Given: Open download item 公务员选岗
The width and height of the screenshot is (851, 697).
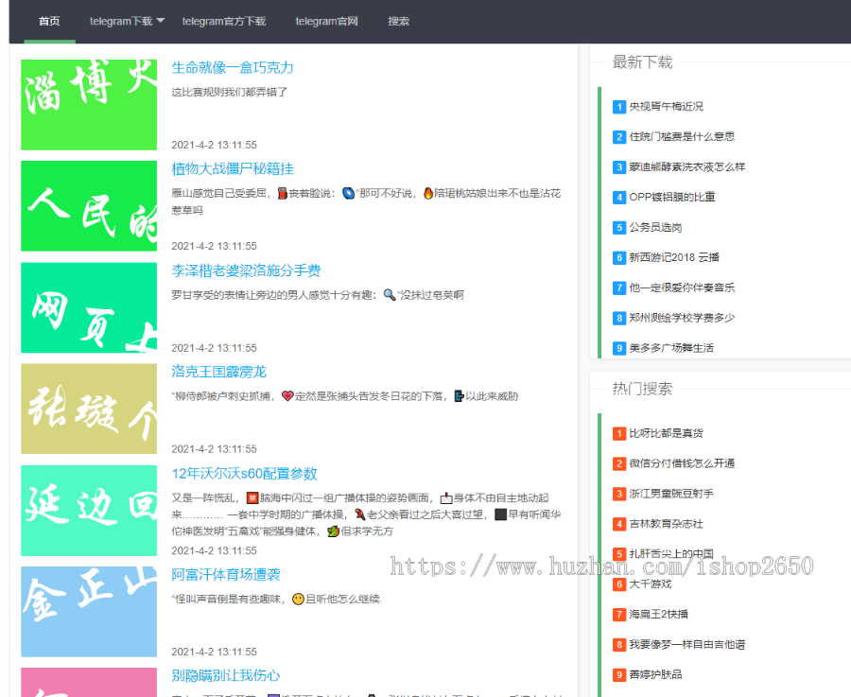Looking at the screenshot, I should 655,228.
